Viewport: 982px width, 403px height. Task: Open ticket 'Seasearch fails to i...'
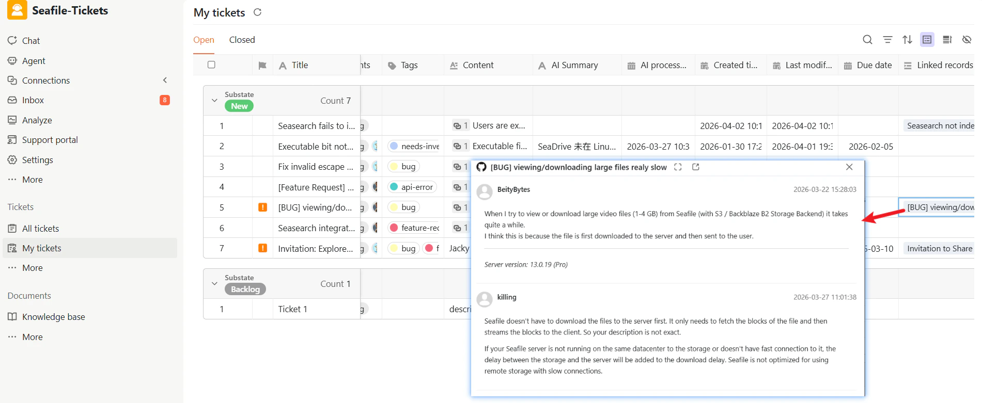pyautogui.click(x=316, y=126)
